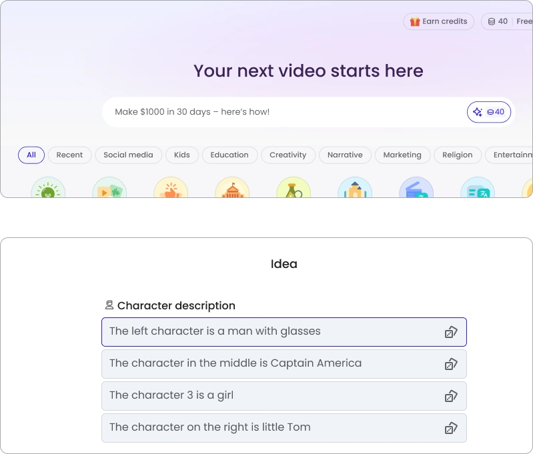Switch to the Creativity tab

tap(288, 155)
